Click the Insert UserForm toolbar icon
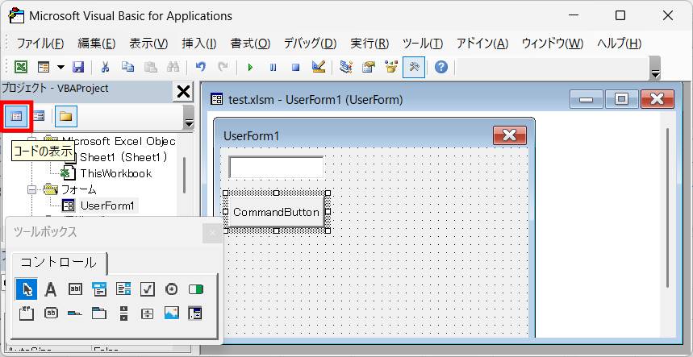Image resolution: width=693 pixels, height=357 pixels. (44, 67)
